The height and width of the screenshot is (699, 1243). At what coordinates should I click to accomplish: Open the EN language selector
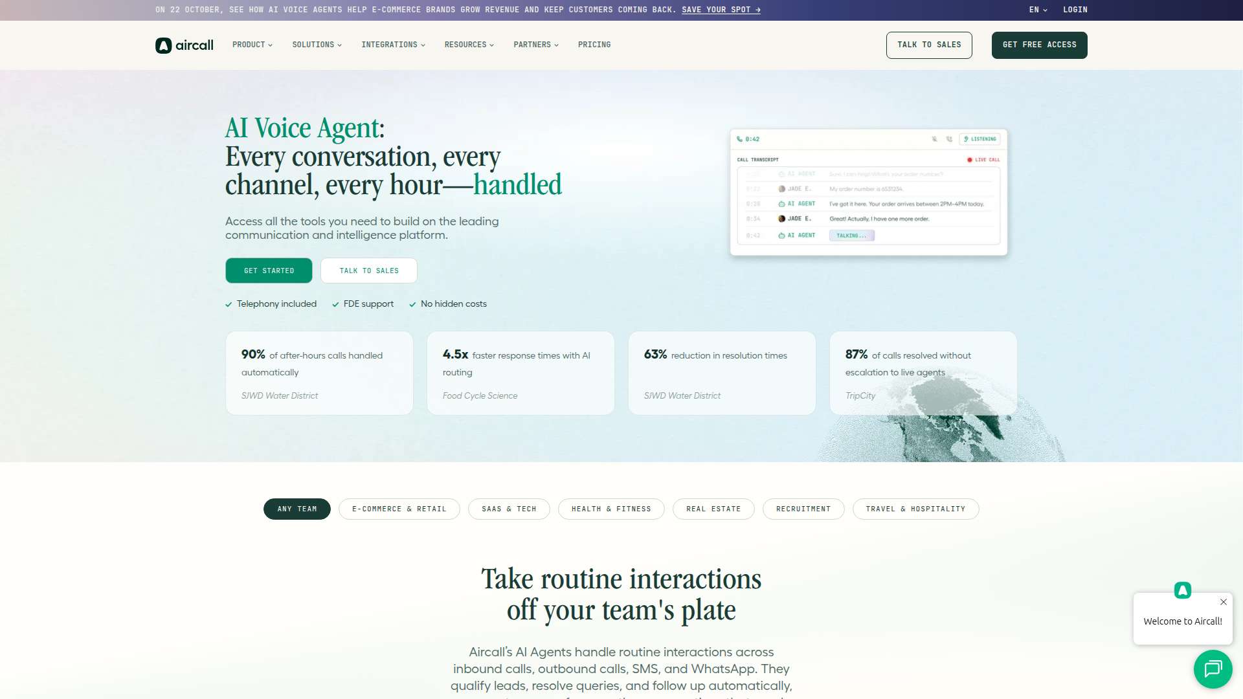1038,10
